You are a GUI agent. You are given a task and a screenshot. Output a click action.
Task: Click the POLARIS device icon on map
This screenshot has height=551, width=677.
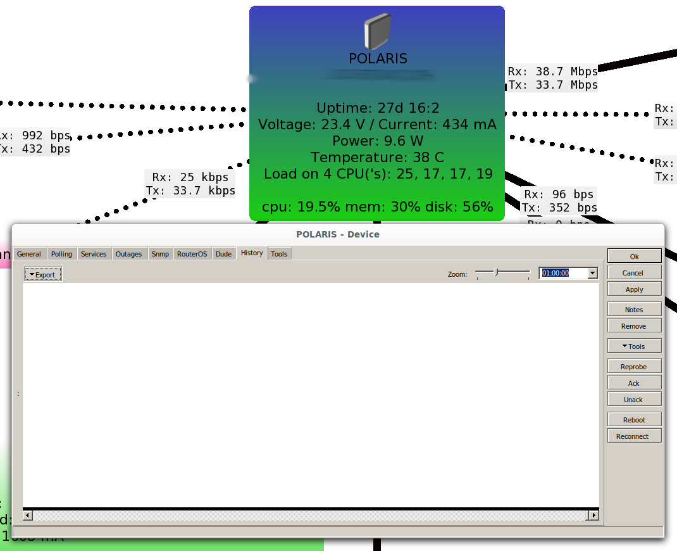coord(377,30)
